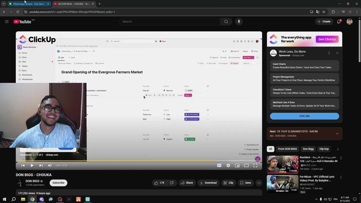Open Checklists? Check ad link
Viewport: 361px width, 203px height.
tap(305, 91)
